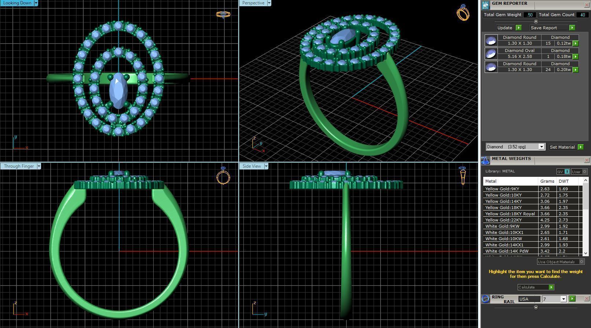Click the green arrow next to Update
Viewport: 591px width, 328px height.
pos(518,28)
